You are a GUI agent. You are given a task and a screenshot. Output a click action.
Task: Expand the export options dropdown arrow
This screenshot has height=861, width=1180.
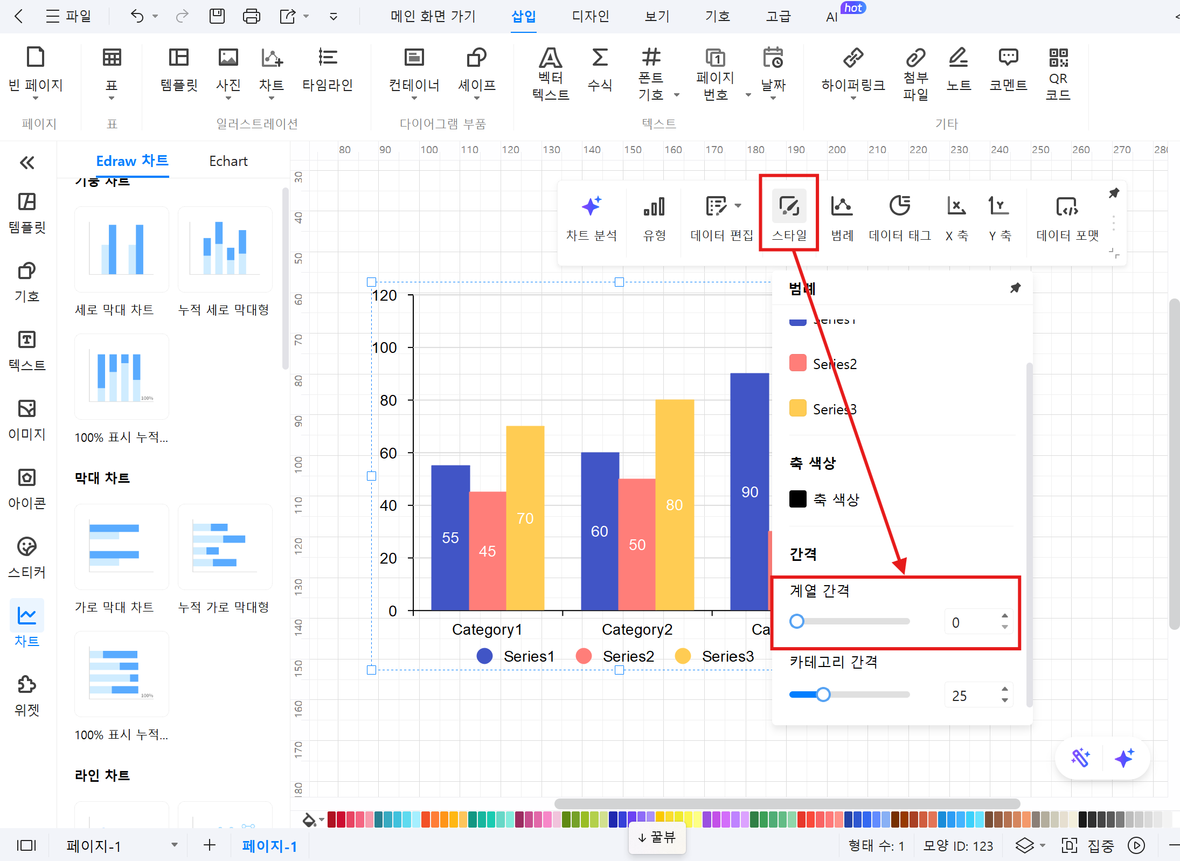tap(306, 16)
